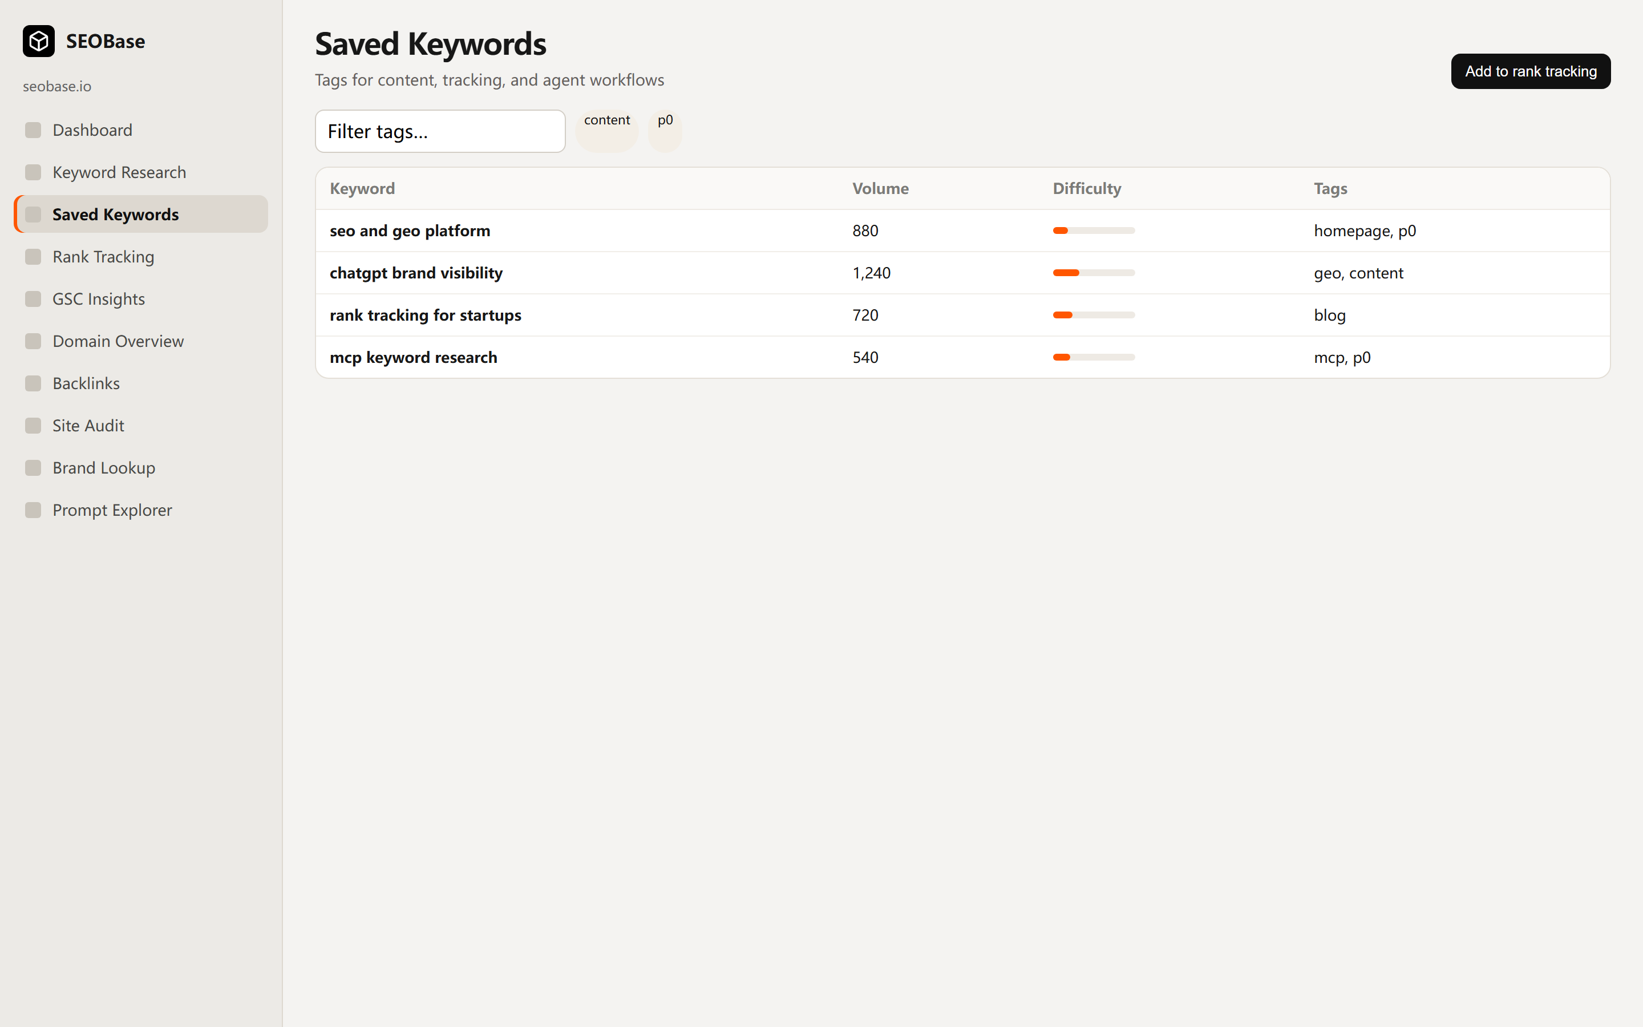Click the seobase.io domain label
The image size is (1643, 1027).
pyautogui.click(x=57, y=86)
